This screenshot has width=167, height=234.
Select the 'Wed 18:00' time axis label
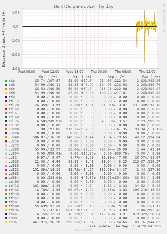75,72
